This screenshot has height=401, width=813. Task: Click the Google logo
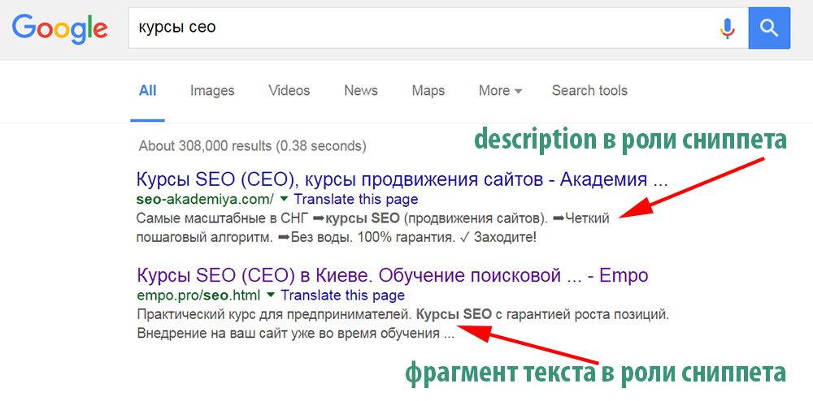pos(59,28)
